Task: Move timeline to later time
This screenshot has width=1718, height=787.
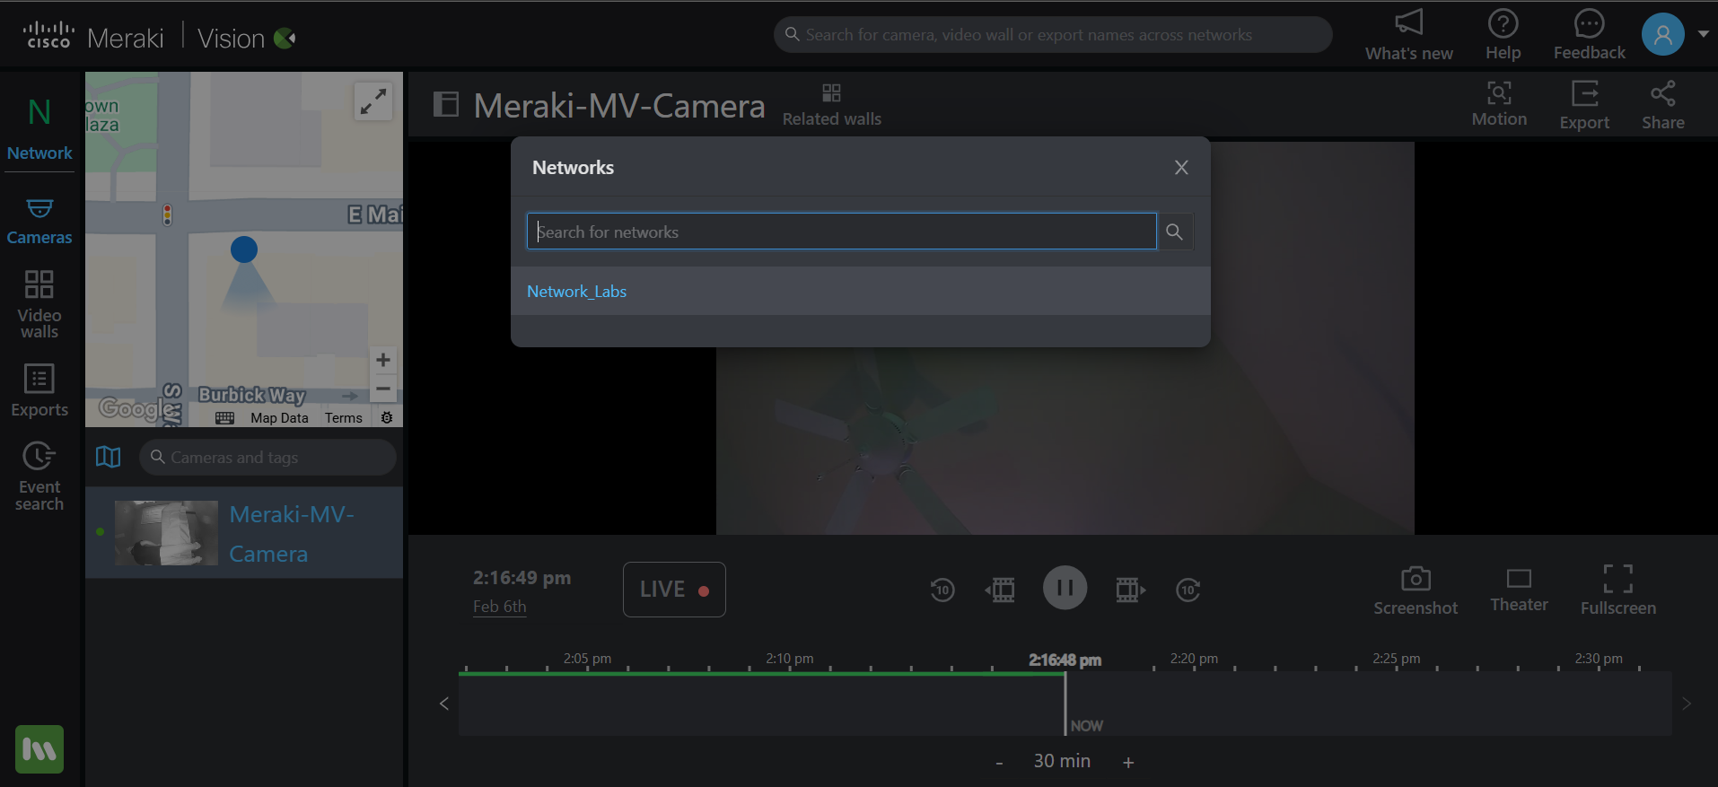Action: coord(1687,704)
